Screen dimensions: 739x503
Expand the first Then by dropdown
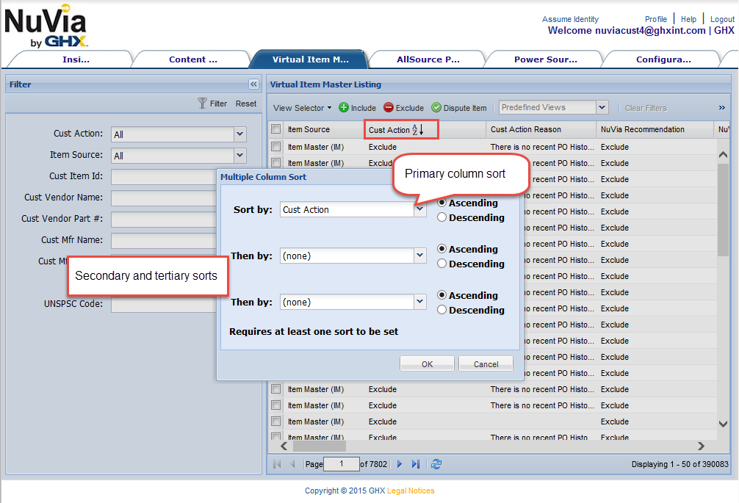[x=420, y=256]
